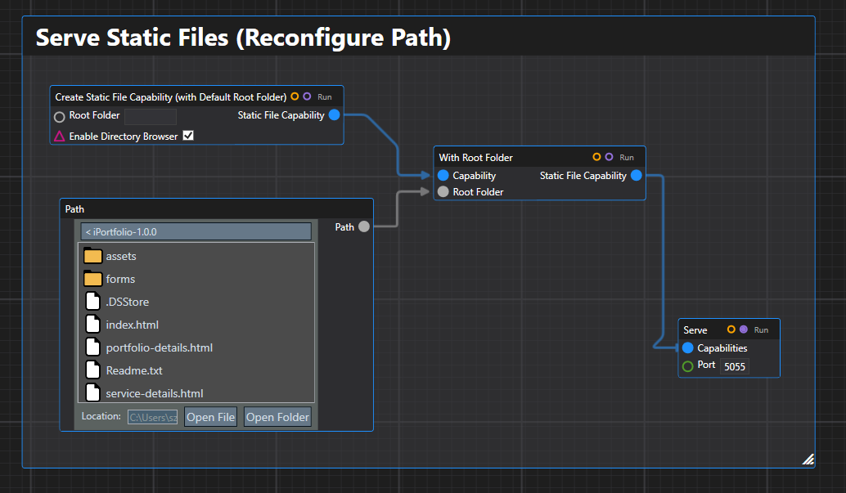Screen dimensions: 846x493
Task: Click the Open Folder button
Action: coord(277,417)
